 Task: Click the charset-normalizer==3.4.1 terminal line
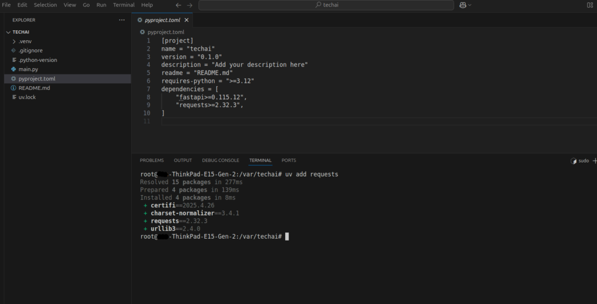[191, 213]
